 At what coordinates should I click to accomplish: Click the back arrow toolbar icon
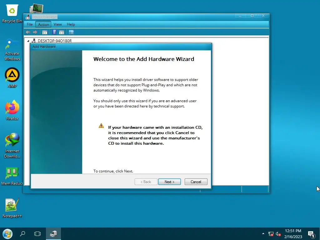pos(28,32)
